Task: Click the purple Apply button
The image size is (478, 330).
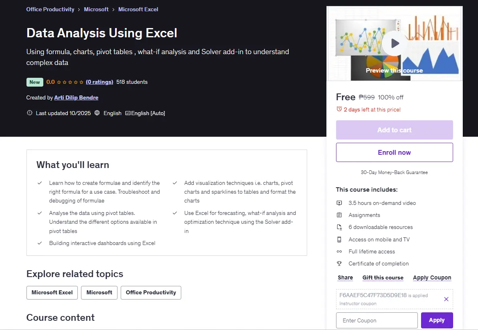Action: click(437, 320)
